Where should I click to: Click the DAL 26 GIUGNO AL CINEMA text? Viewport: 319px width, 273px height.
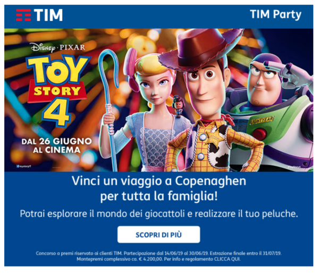tap(56, 145)
